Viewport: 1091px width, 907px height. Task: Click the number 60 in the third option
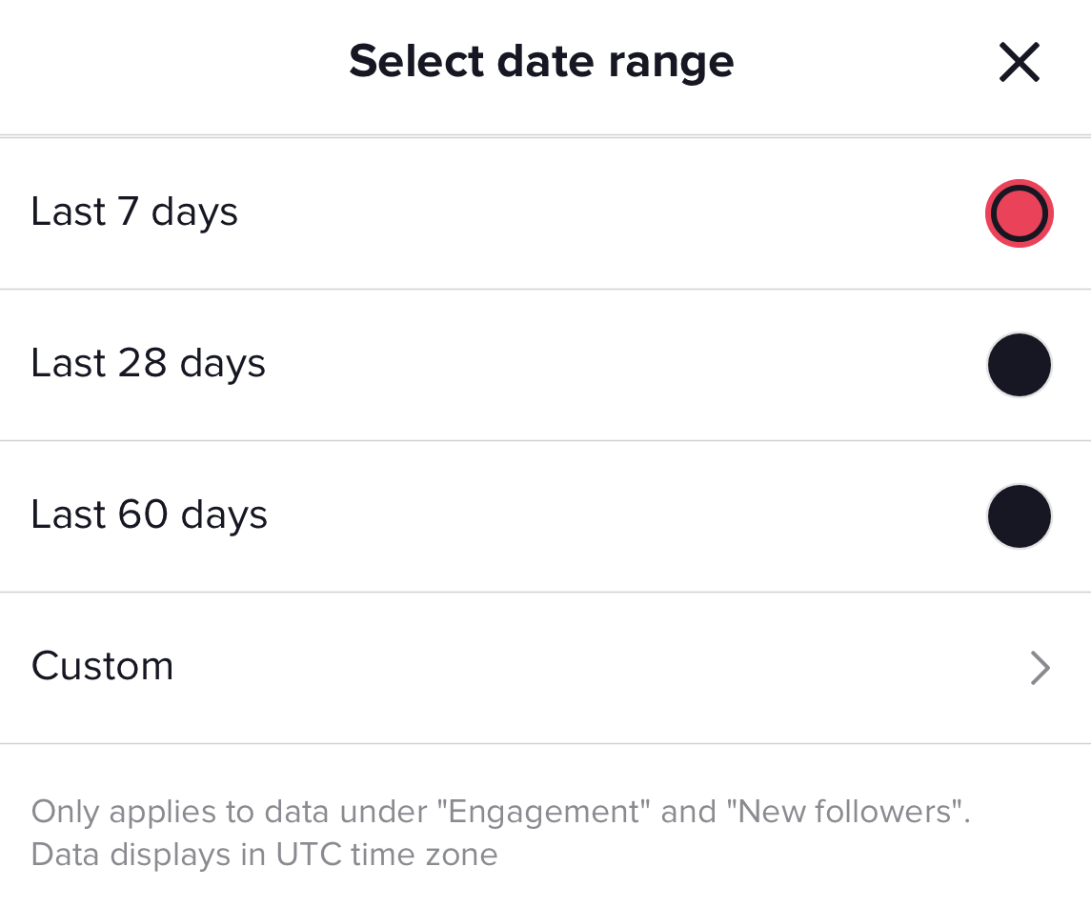point(144,514)
